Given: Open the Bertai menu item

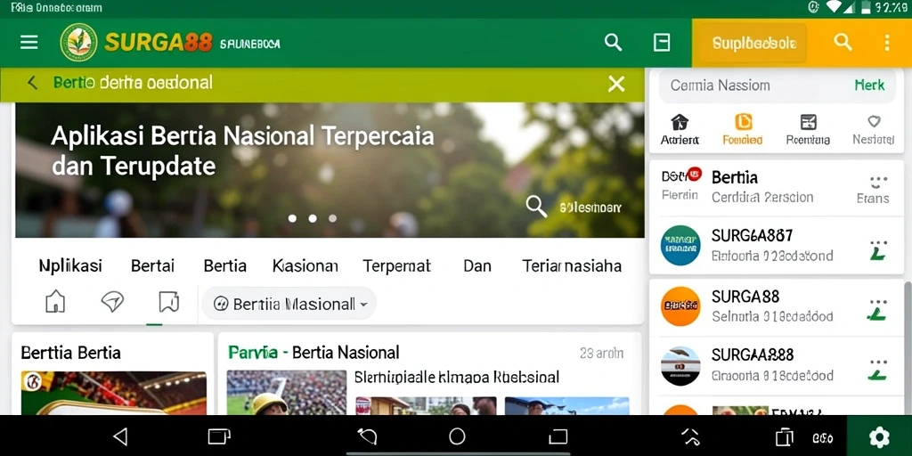Looking at the screenshot, I should (x=152, y=265).
